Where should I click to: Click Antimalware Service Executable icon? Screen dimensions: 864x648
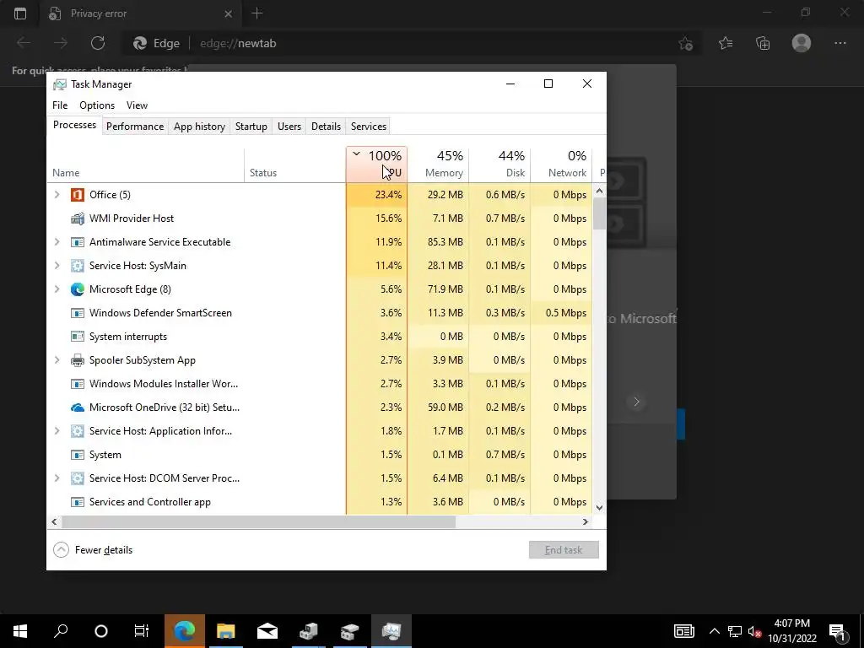pyautogui.click(x=77, y=242)
